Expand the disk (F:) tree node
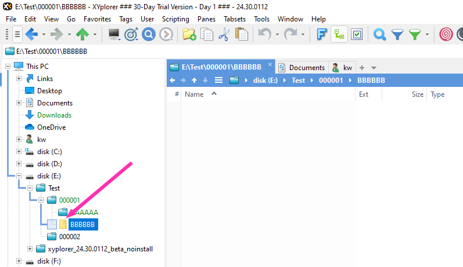 pyautogui.click(x=19, y=261)
